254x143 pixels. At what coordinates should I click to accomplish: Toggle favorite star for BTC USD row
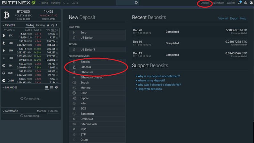click(x=57, y=34)
